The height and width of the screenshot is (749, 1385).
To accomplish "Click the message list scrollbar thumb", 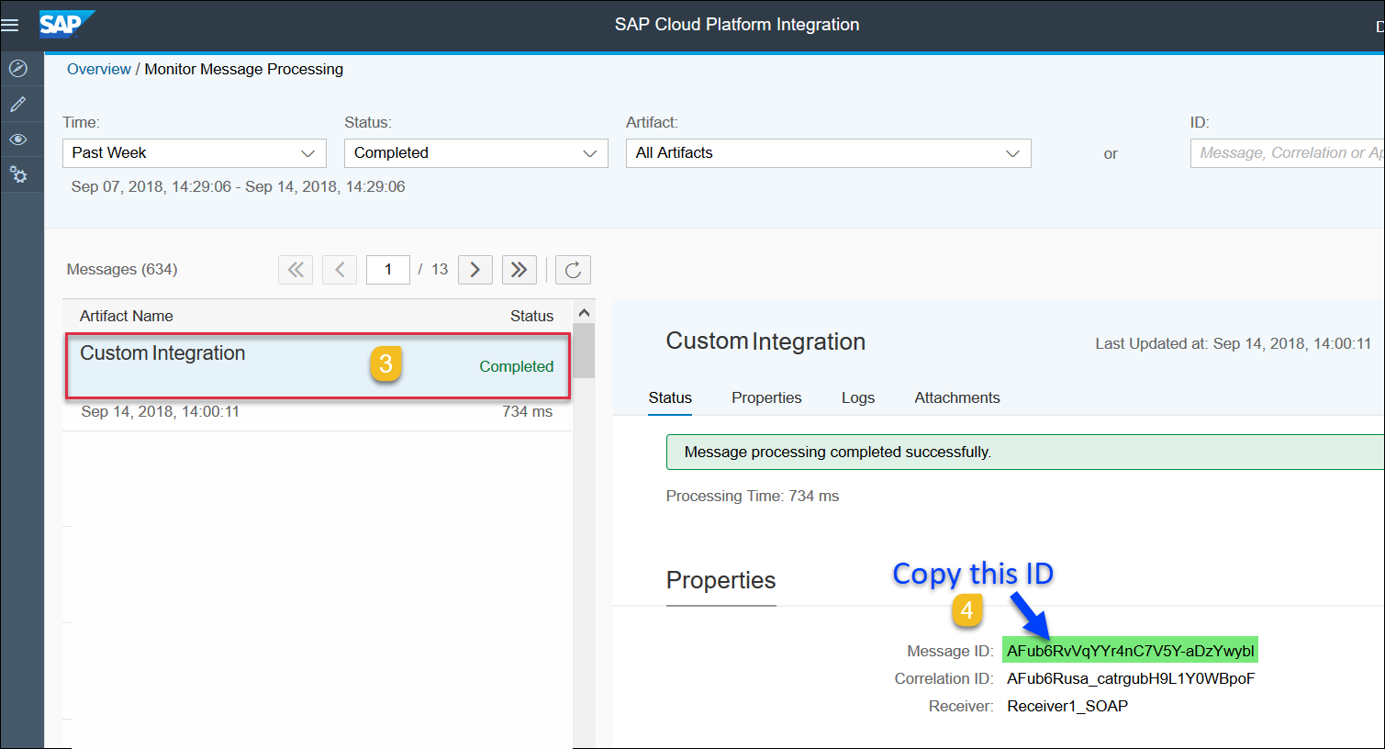I will pos(584,351).
